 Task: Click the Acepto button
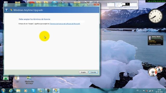point(83,72)
